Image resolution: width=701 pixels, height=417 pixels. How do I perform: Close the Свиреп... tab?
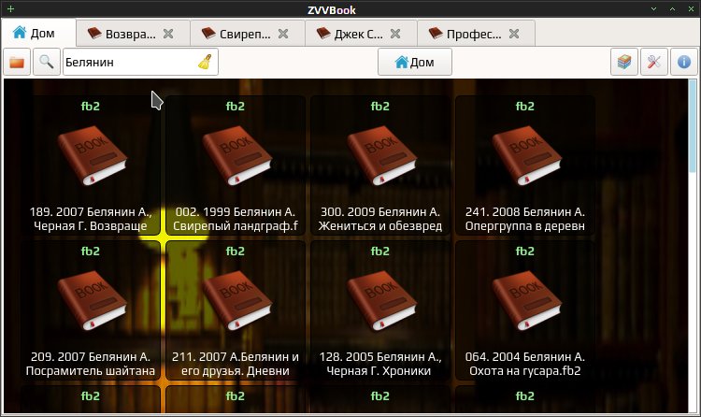tap(283, 34)
